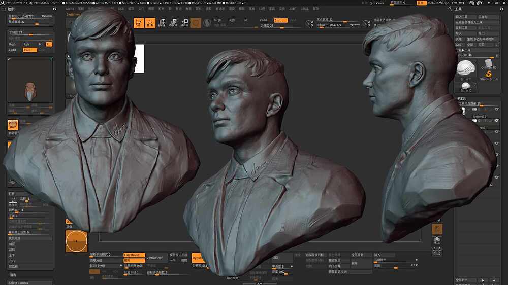Click the transparency icon below the orange shelf icon

point(437,240)
